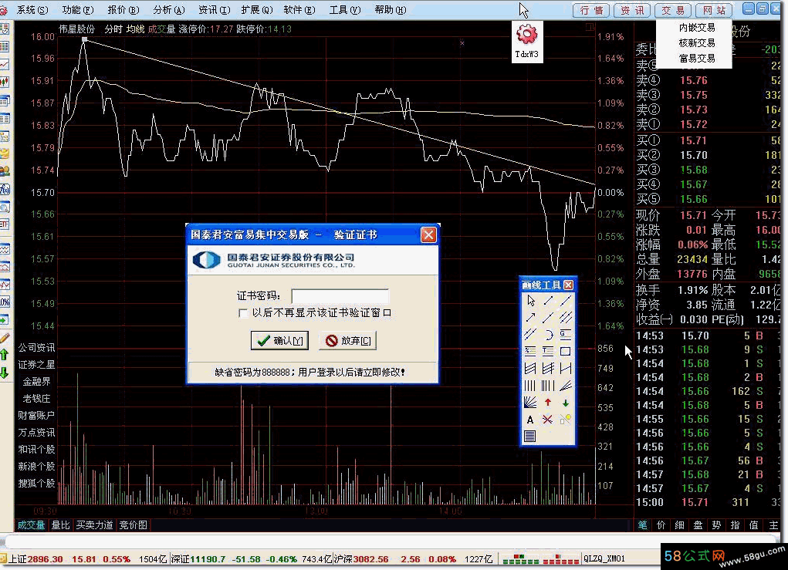The image size is (788, 570).
Task: Select the text annotation A tool
Action: click(x=531, y=420)
